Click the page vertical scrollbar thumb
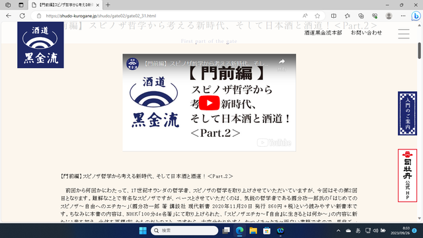The height and width of the screenshot is (238, 423). (419, 50)
